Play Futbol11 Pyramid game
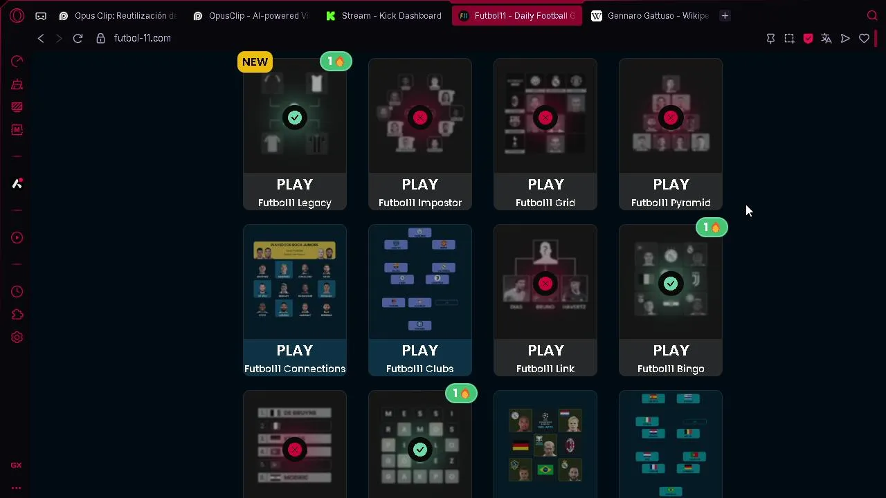 point(671,192)
